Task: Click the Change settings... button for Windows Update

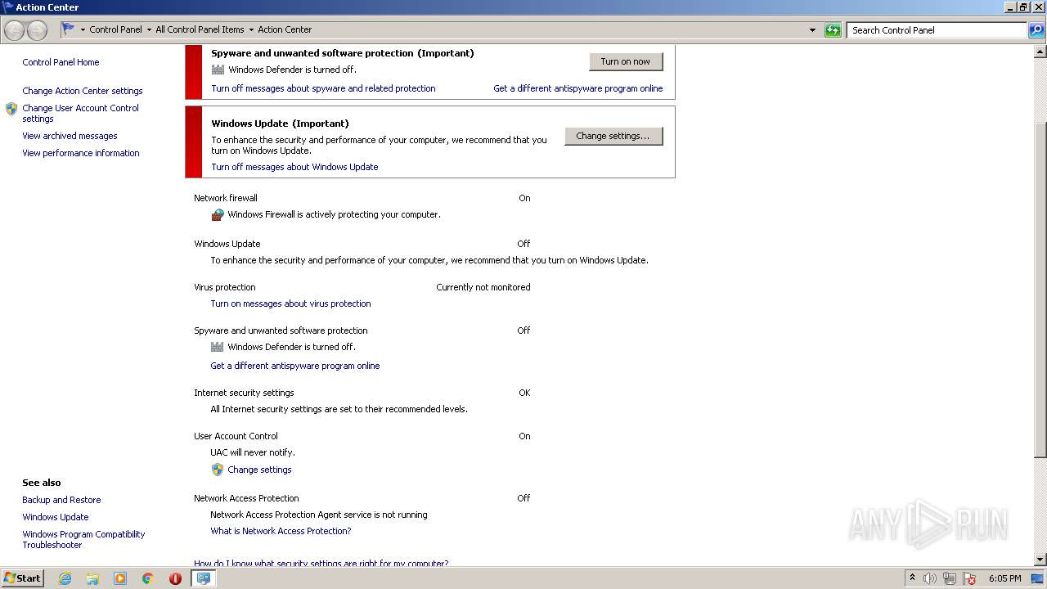Action: pyautogui.click(x=613, y=136)
